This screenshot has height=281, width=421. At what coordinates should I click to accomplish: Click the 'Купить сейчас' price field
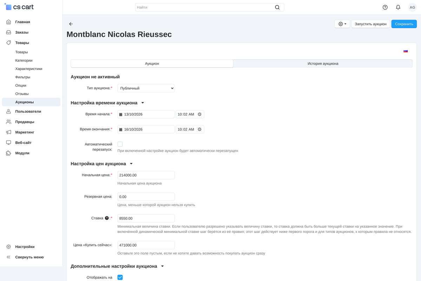(146, 245)
